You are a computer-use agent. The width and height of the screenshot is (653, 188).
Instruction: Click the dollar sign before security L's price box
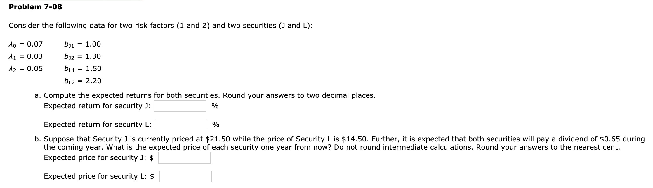click(x=152, y=176)
